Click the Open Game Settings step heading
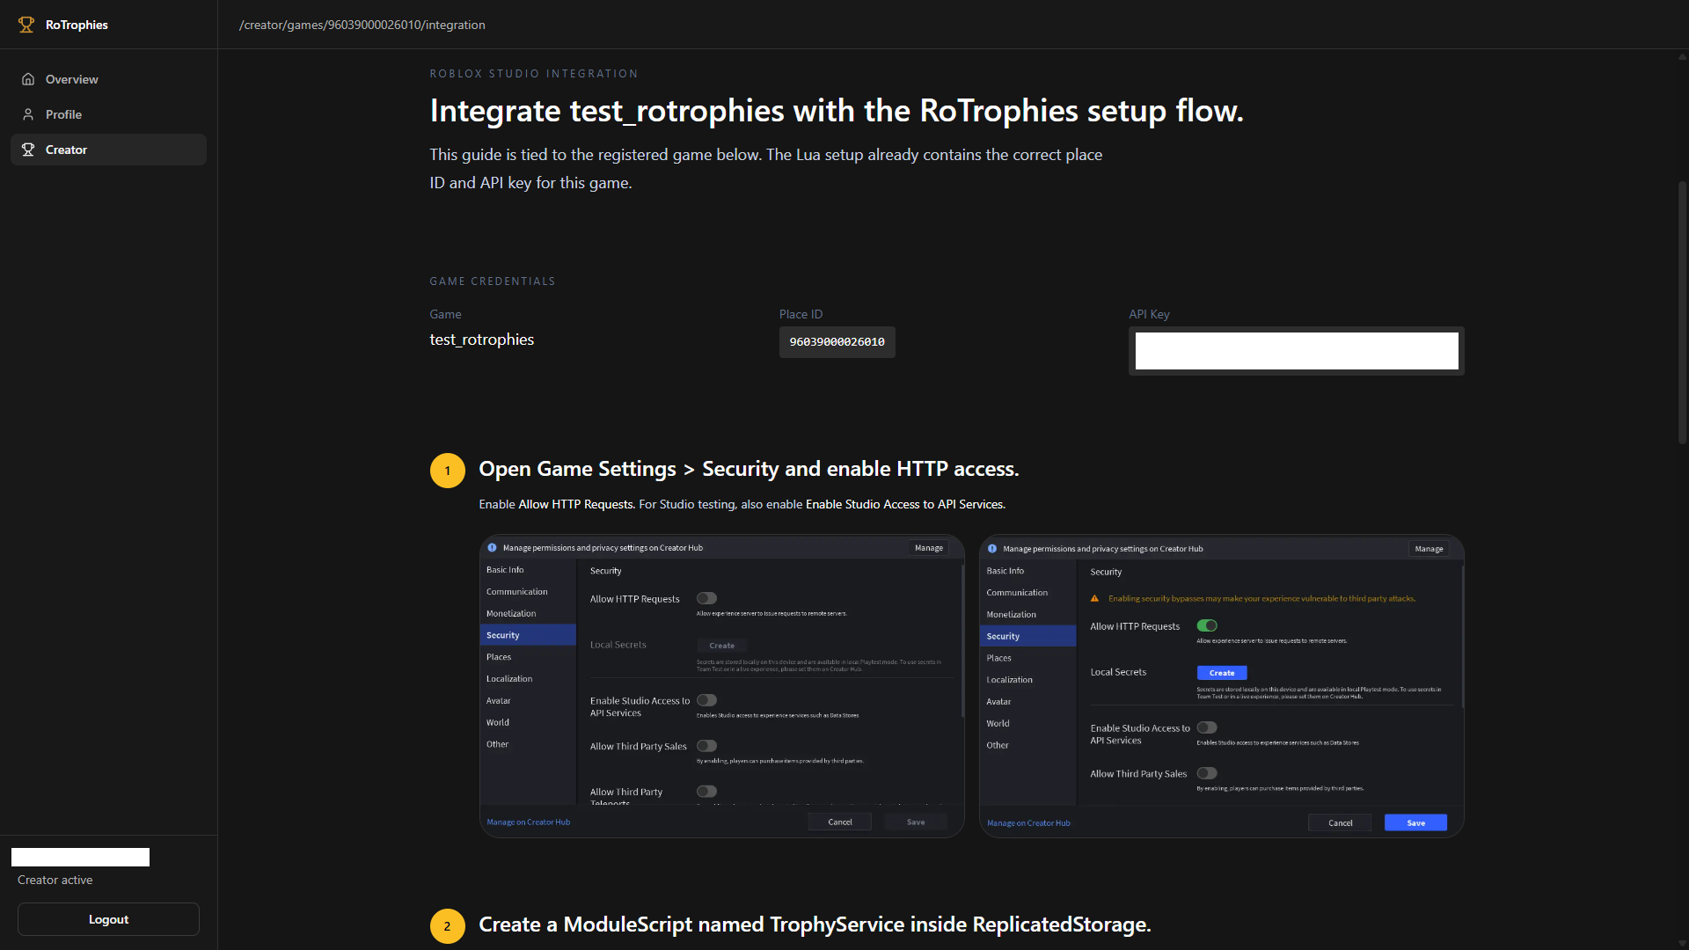 pos(749,469)
